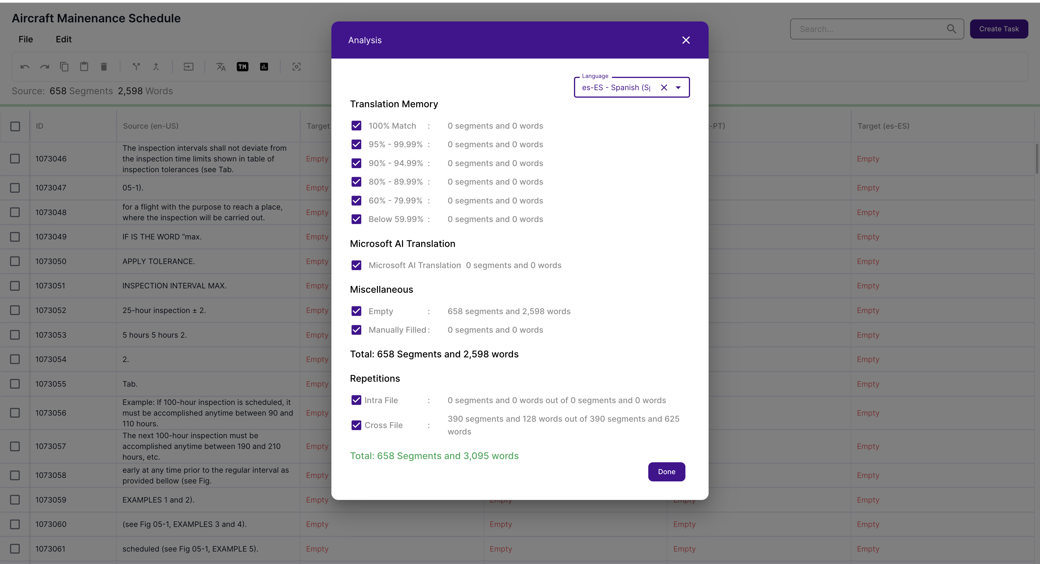Click the split segment icon
Viewport: 1040px width, 564px height.
(136, 67)
